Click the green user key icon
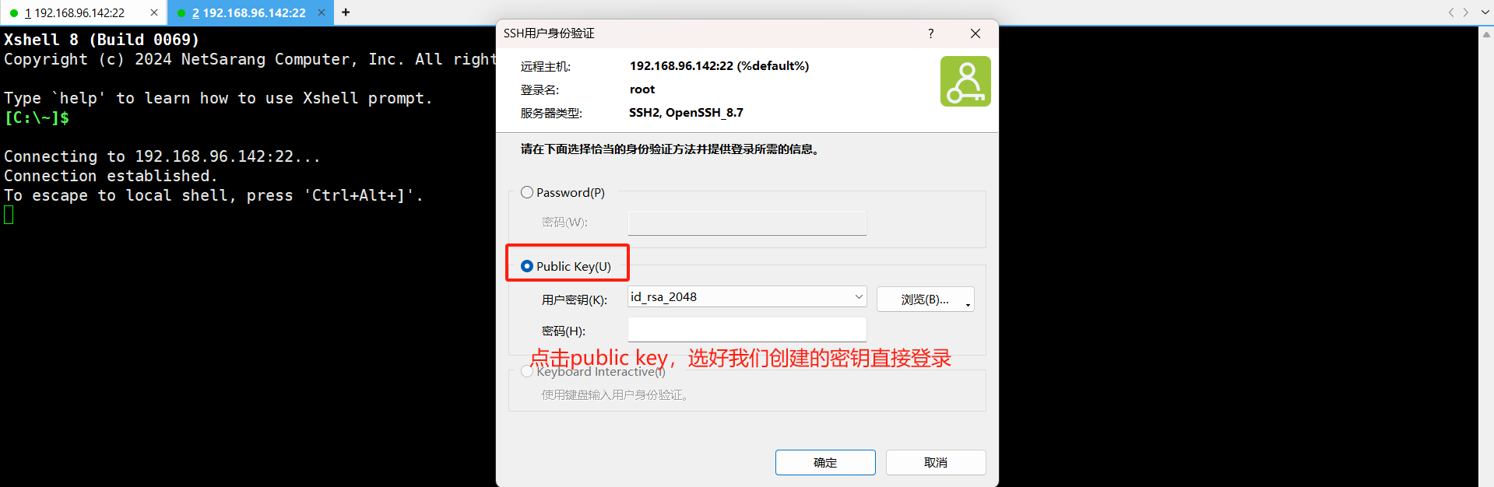Screen dimensions: 1494x487 (965, 81)
